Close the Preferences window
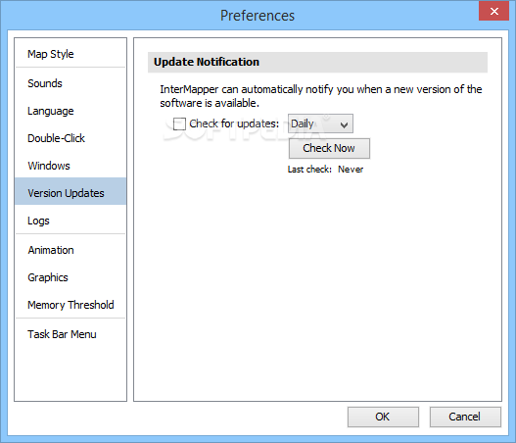Screen dimensions: 516x443 (x=493, y=12)
